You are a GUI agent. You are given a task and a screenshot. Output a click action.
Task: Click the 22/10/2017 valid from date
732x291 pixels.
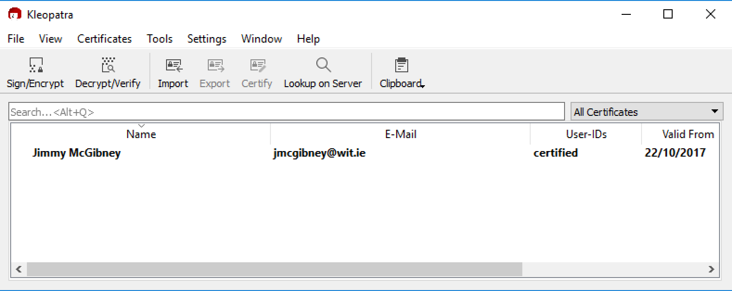coord(675,153)
